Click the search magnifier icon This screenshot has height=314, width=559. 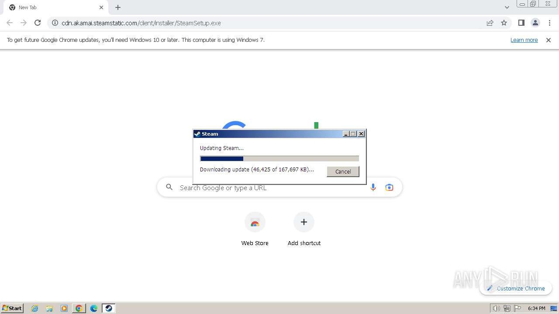pos(169,187)
